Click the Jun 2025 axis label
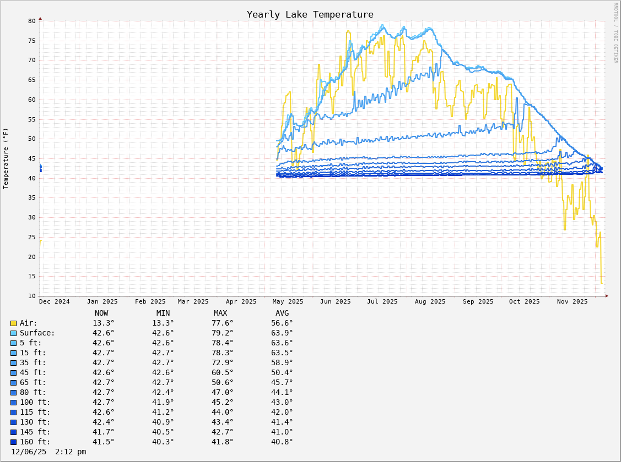Screen dimensions: 621x462 point(335,301)
